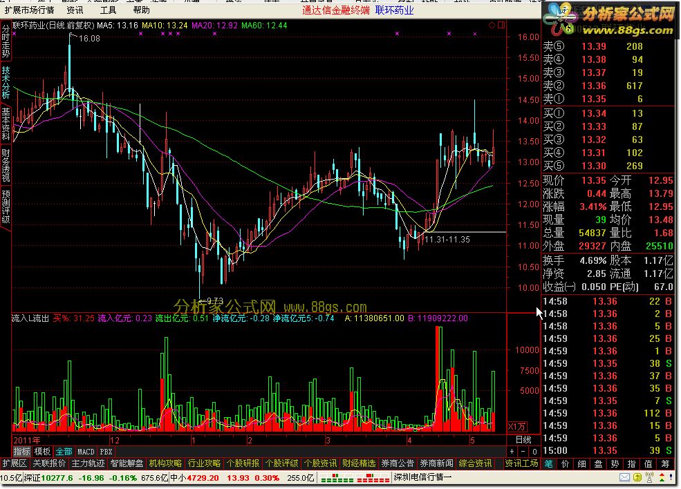Click the minus zoom button beside indicator tabs

coord(523,452)
